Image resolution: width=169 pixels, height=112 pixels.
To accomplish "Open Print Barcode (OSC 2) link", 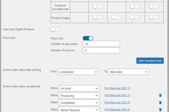I will point(117,95).
